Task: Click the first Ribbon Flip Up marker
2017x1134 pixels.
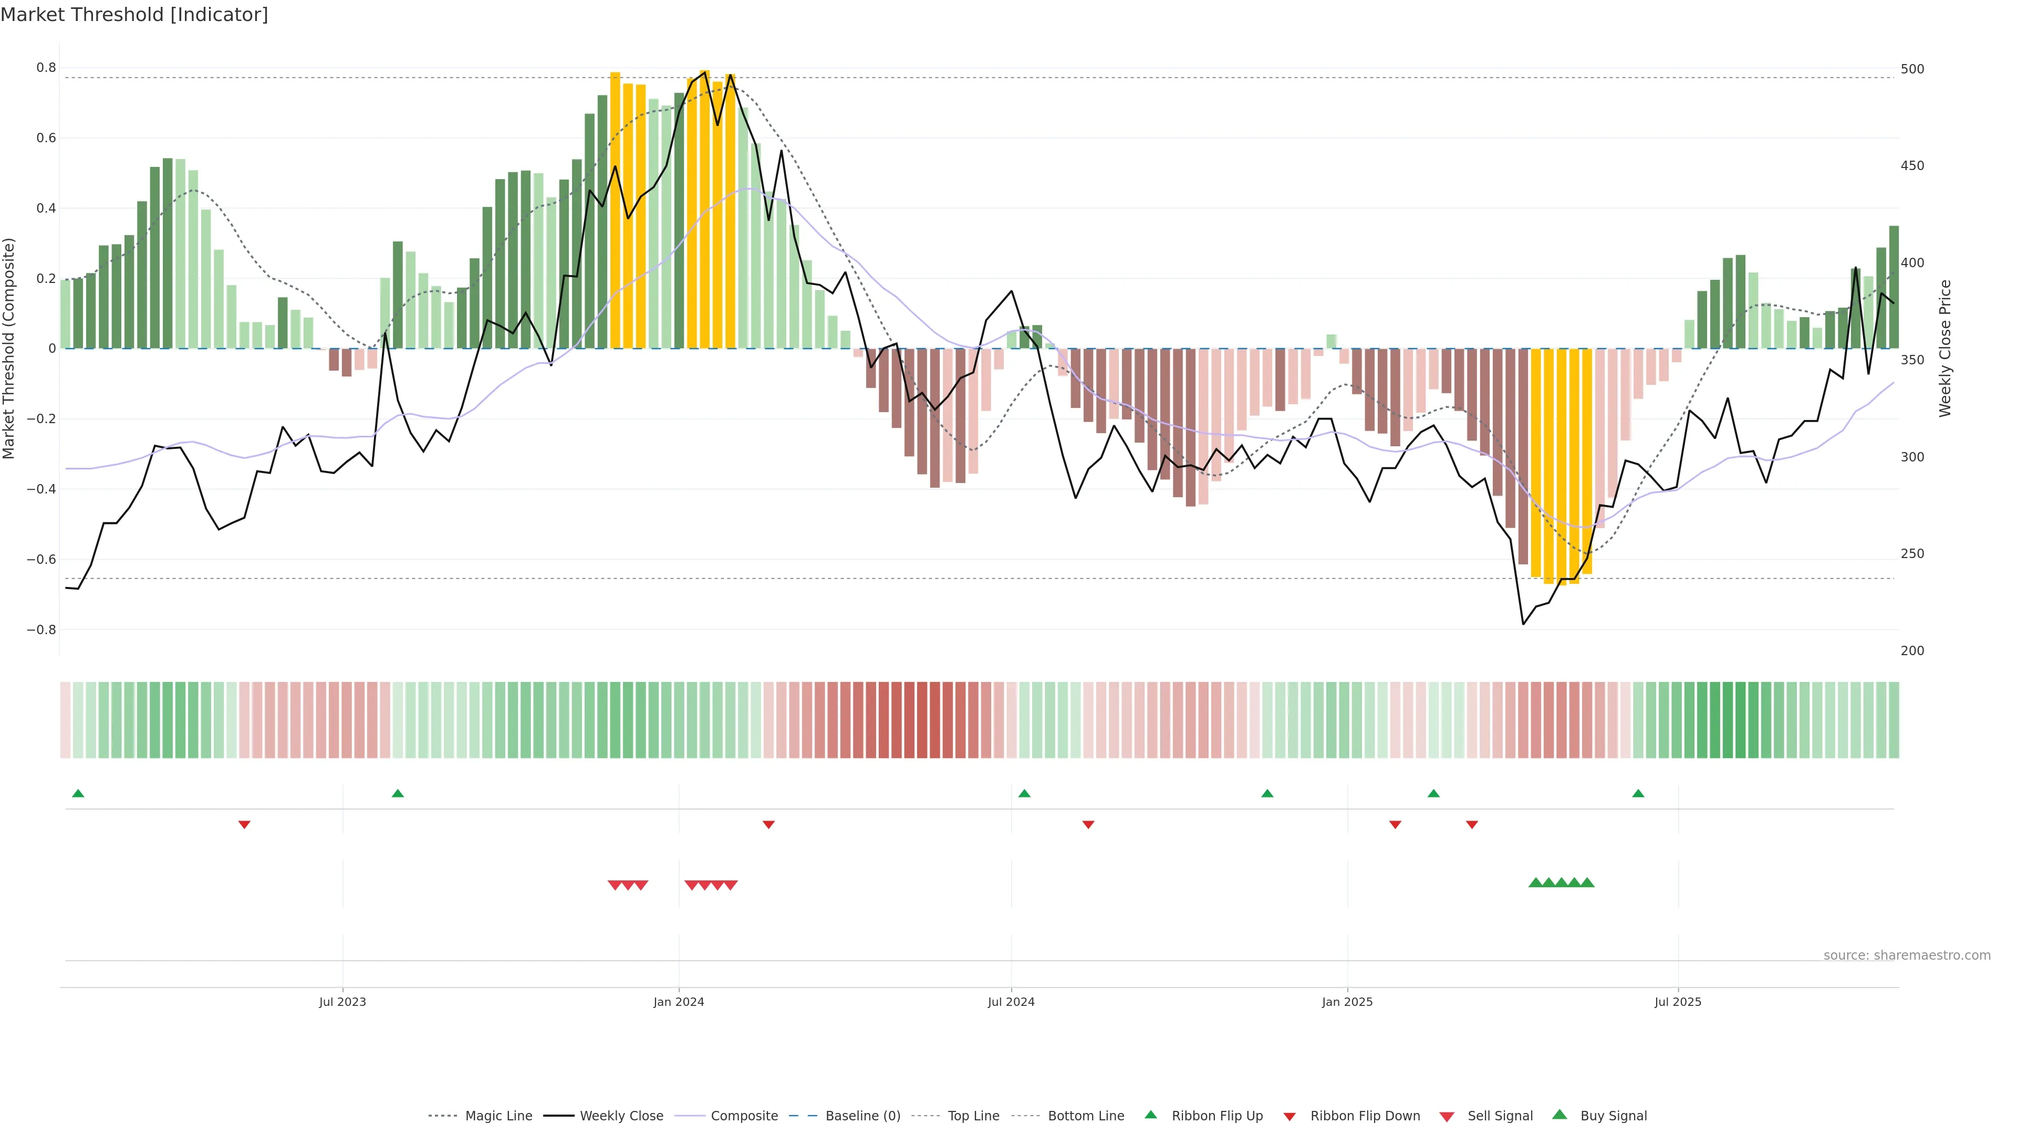Action: click(78, 794)
